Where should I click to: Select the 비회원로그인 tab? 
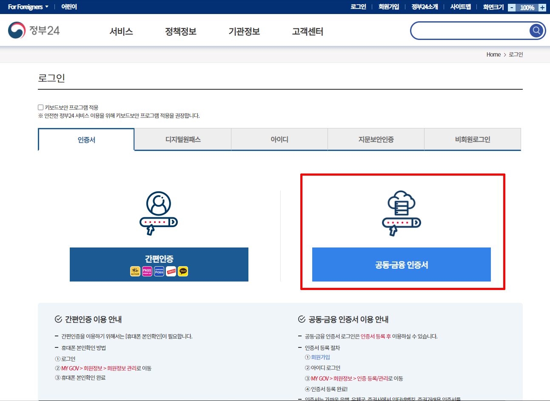tap(473, 139)
